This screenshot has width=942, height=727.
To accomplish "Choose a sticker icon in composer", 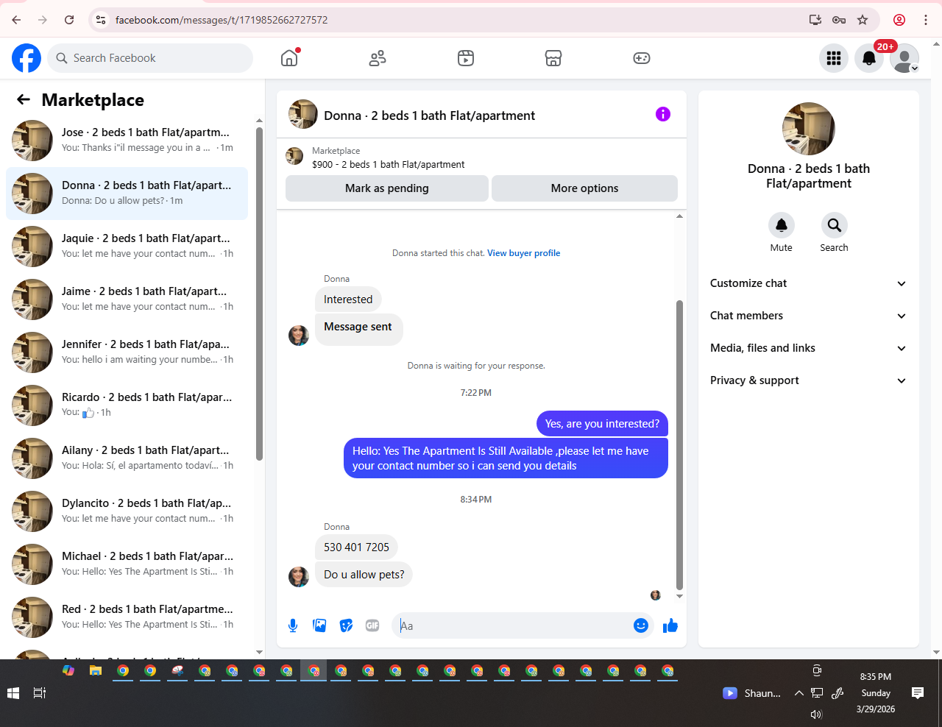I will click(x=346, y=625).
